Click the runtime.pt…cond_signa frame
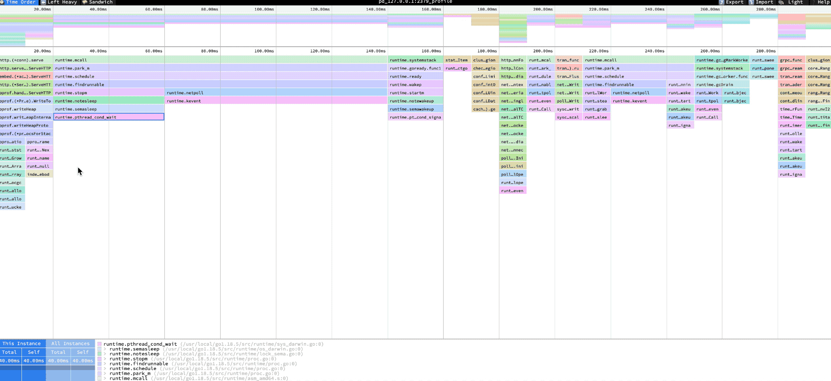The height and width of the screenshot is (381, 831). tap(415, 117)
